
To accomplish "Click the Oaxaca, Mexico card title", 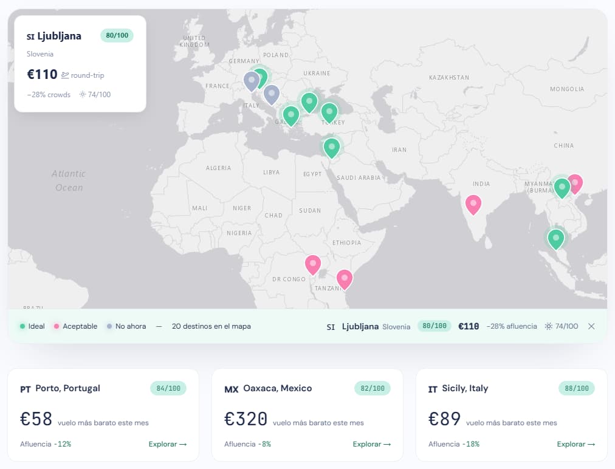I will (277, 388).
